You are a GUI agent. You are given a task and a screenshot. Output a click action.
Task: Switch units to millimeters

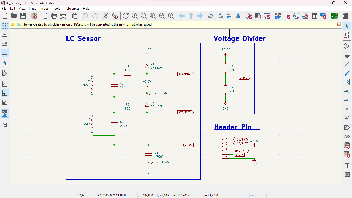pyautogui.click(x=5, y=53)
